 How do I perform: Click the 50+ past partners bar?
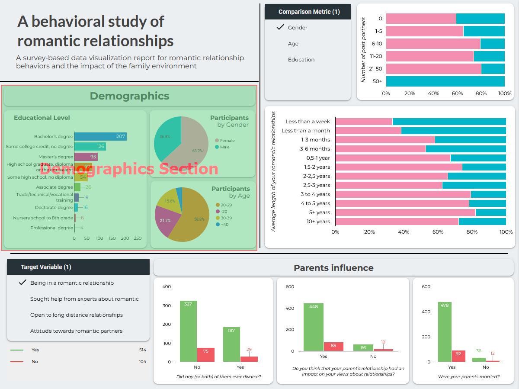tap(445, 81)
